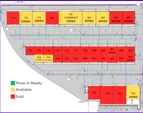The width and height of the screenshot is (143, 113).
Task: Click sold unit 184 60X60
Action: pos(116,18)
